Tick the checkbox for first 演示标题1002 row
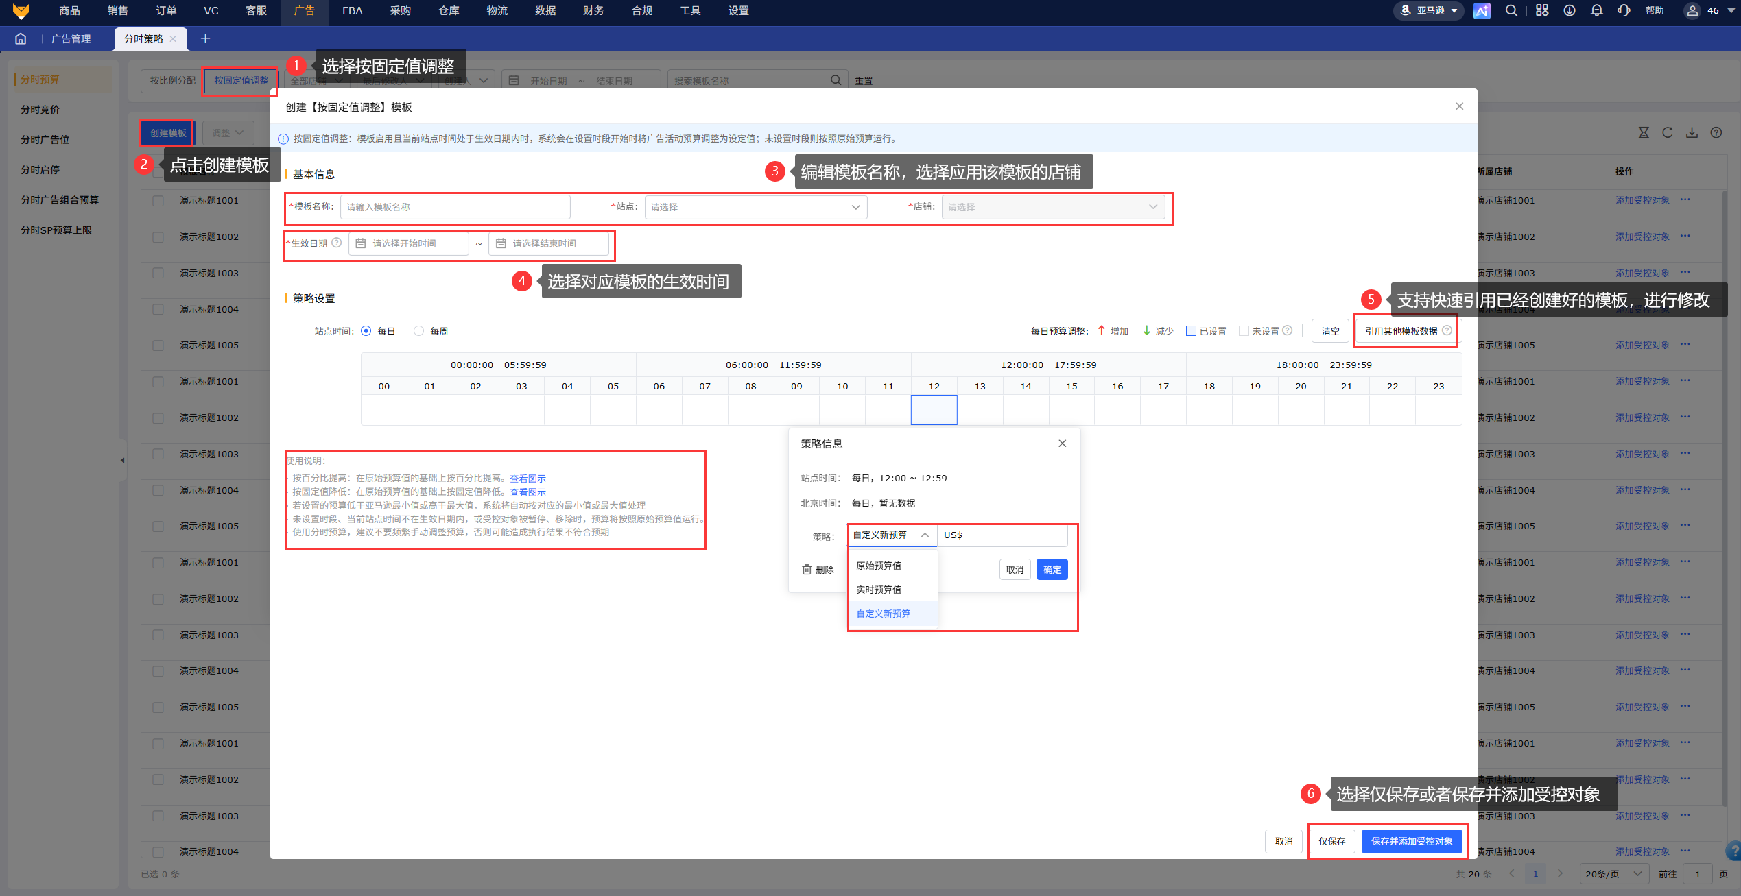The height and width of the screenshot is (896, 1741). [x=158, y=237]
